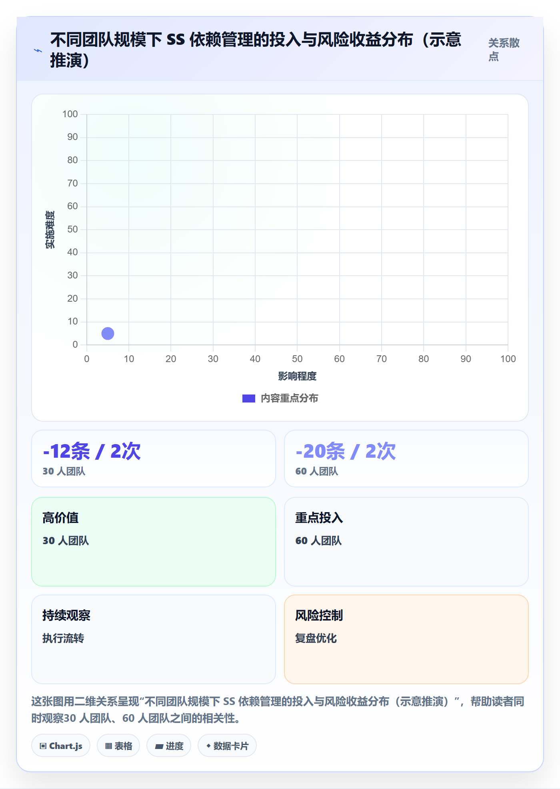Image resolution: width=560 pixels, height=789 pixels.
Task: Open the -20条 / 2次 stat card
Action: (406, 459)
